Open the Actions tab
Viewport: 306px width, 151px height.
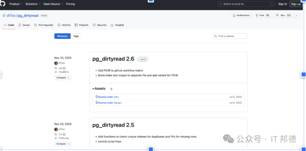(x=64, y=25)
